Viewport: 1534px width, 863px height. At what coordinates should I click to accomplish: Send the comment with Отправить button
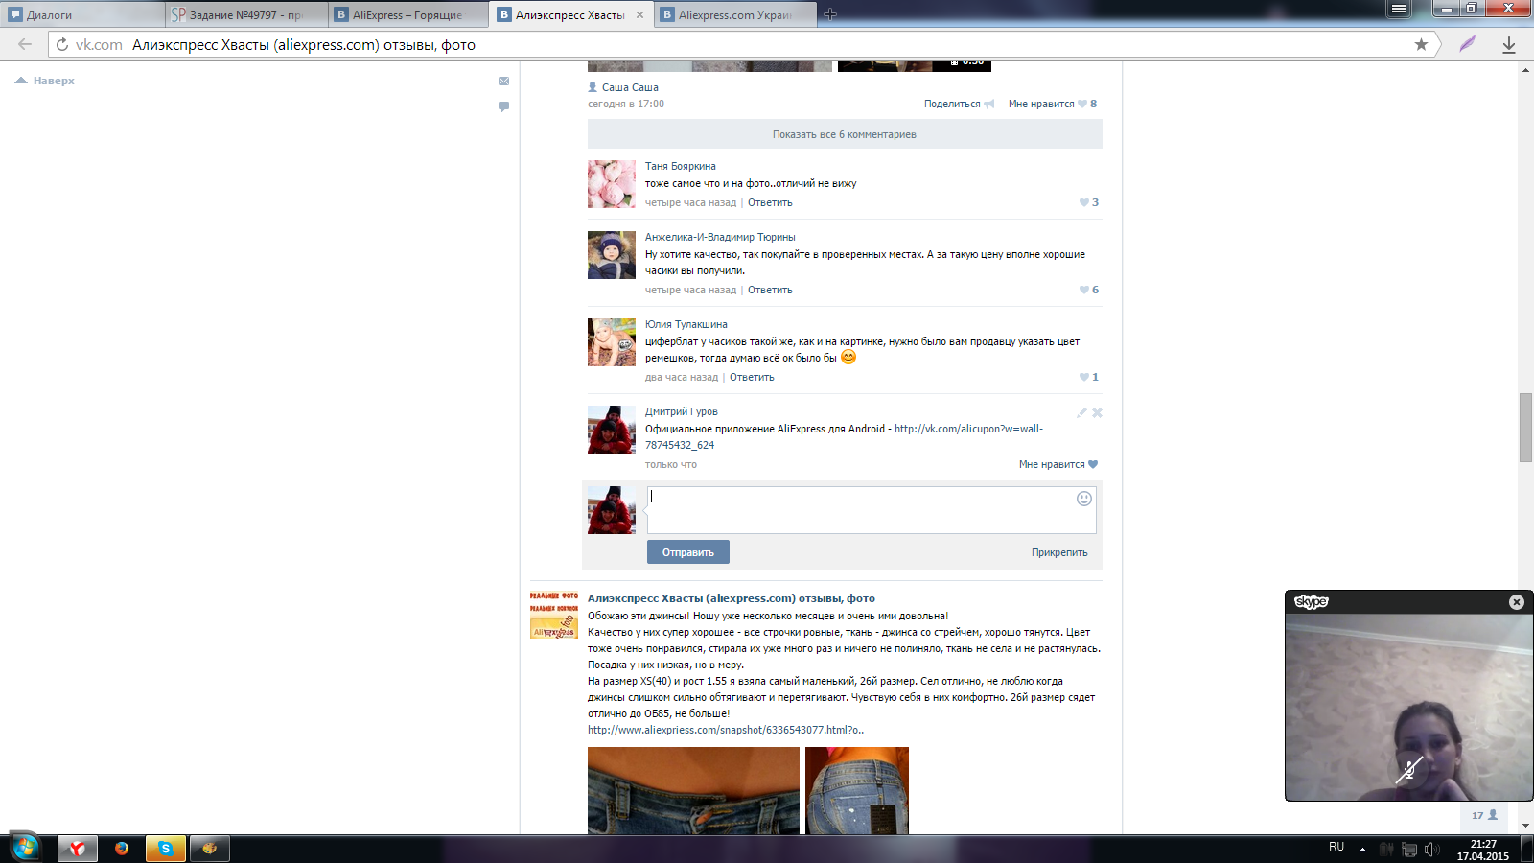tap(688, 552)
